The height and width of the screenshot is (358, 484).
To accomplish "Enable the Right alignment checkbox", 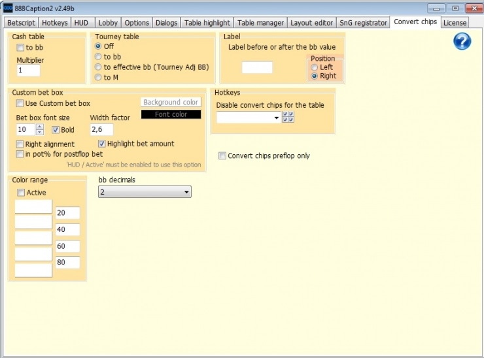I will (x=20, y=144).
